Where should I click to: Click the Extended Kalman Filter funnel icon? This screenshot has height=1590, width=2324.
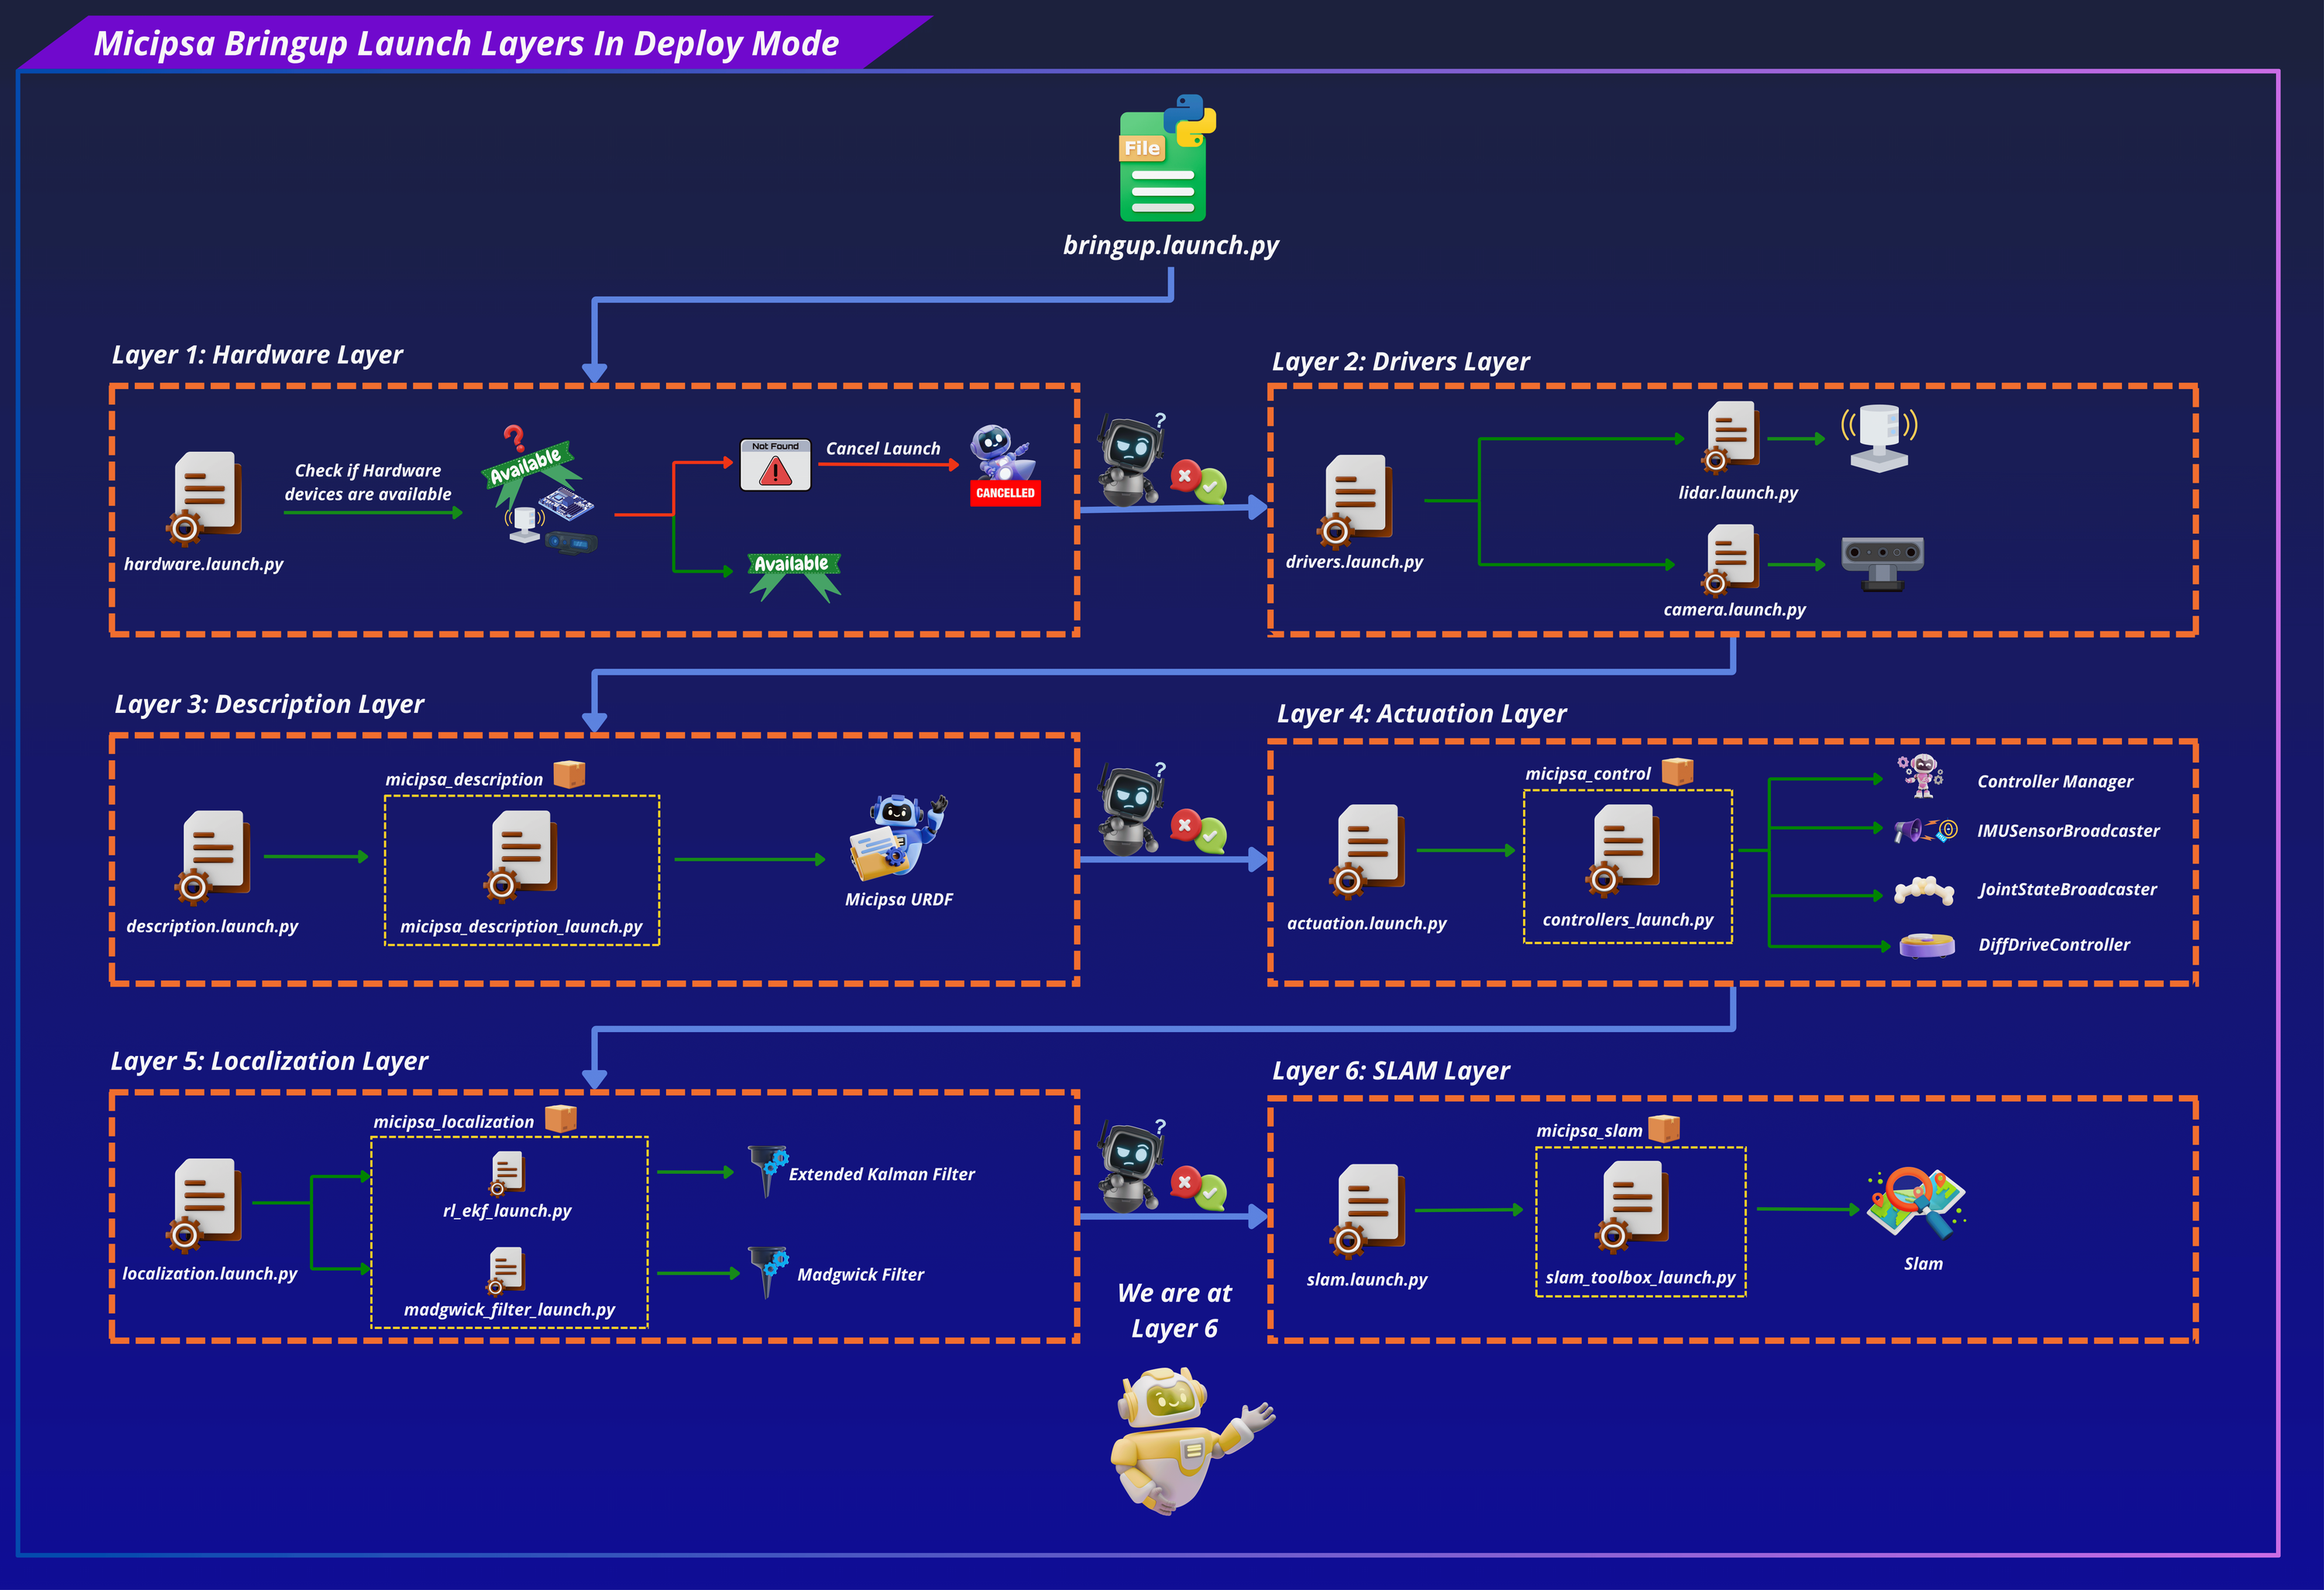coord(768,1171)
